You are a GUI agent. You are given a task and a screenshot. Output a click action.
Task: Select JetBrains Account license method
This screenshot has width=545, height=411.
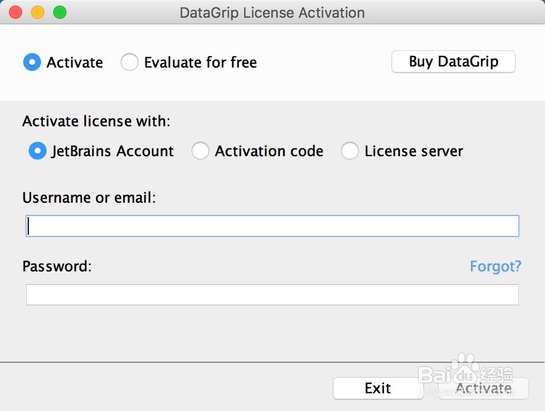coord(38,151)
